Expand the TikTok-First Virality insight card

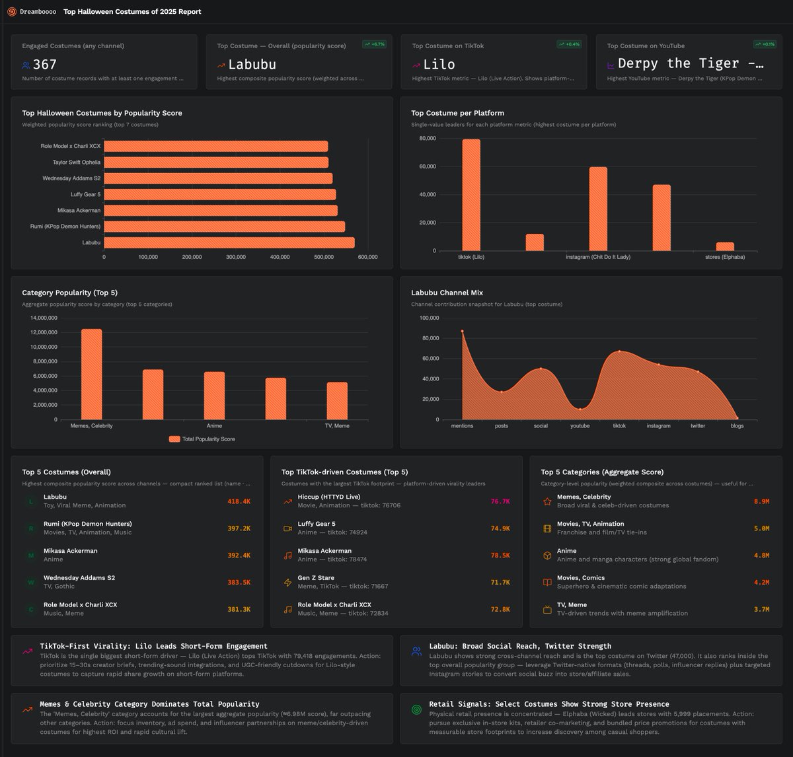152,646
